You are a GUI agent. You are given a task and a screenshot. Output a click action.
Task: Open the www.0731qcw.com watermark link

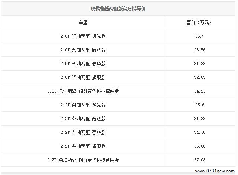pyautogui.click(x=215, y=171)
